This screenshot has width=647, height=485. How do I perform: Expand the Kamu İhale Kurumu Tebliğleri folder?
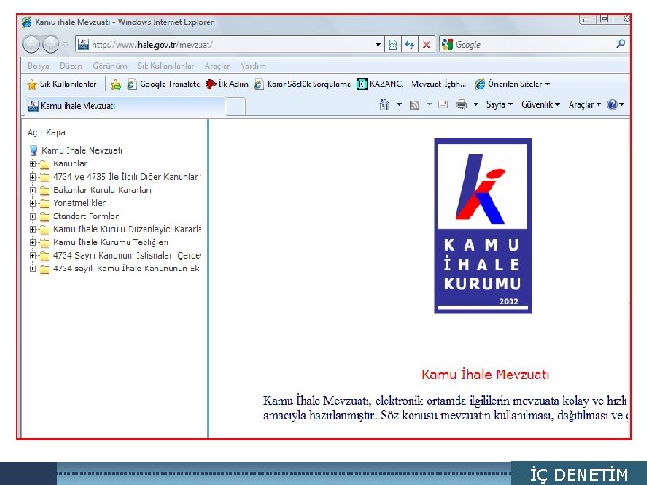pos(32,242)
